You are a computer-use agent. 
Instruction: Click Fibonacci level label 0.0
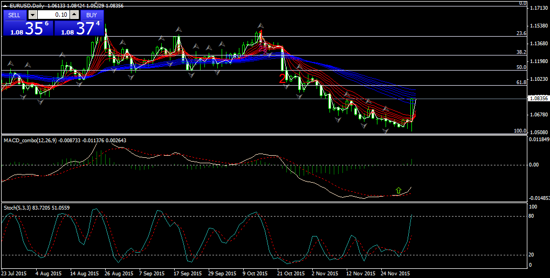coord(522,3)
